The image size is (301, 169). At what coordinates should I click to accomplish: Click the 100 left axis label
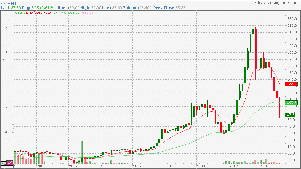coord(8,156)
